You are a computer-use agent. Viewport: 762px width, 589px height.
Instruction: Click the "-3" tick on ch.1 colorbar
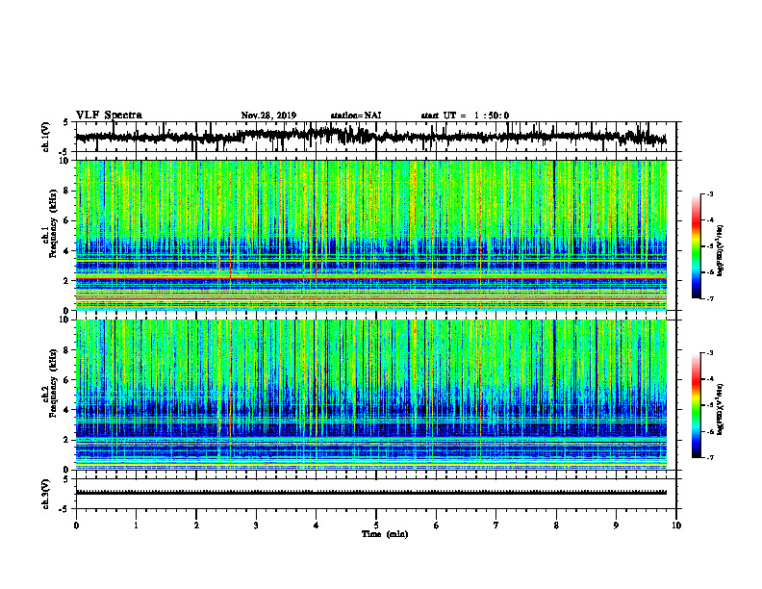coord(710,193)
